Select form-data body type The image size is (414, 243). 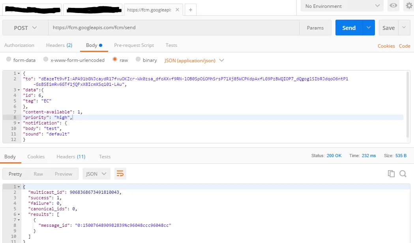[x=9, y=60]
